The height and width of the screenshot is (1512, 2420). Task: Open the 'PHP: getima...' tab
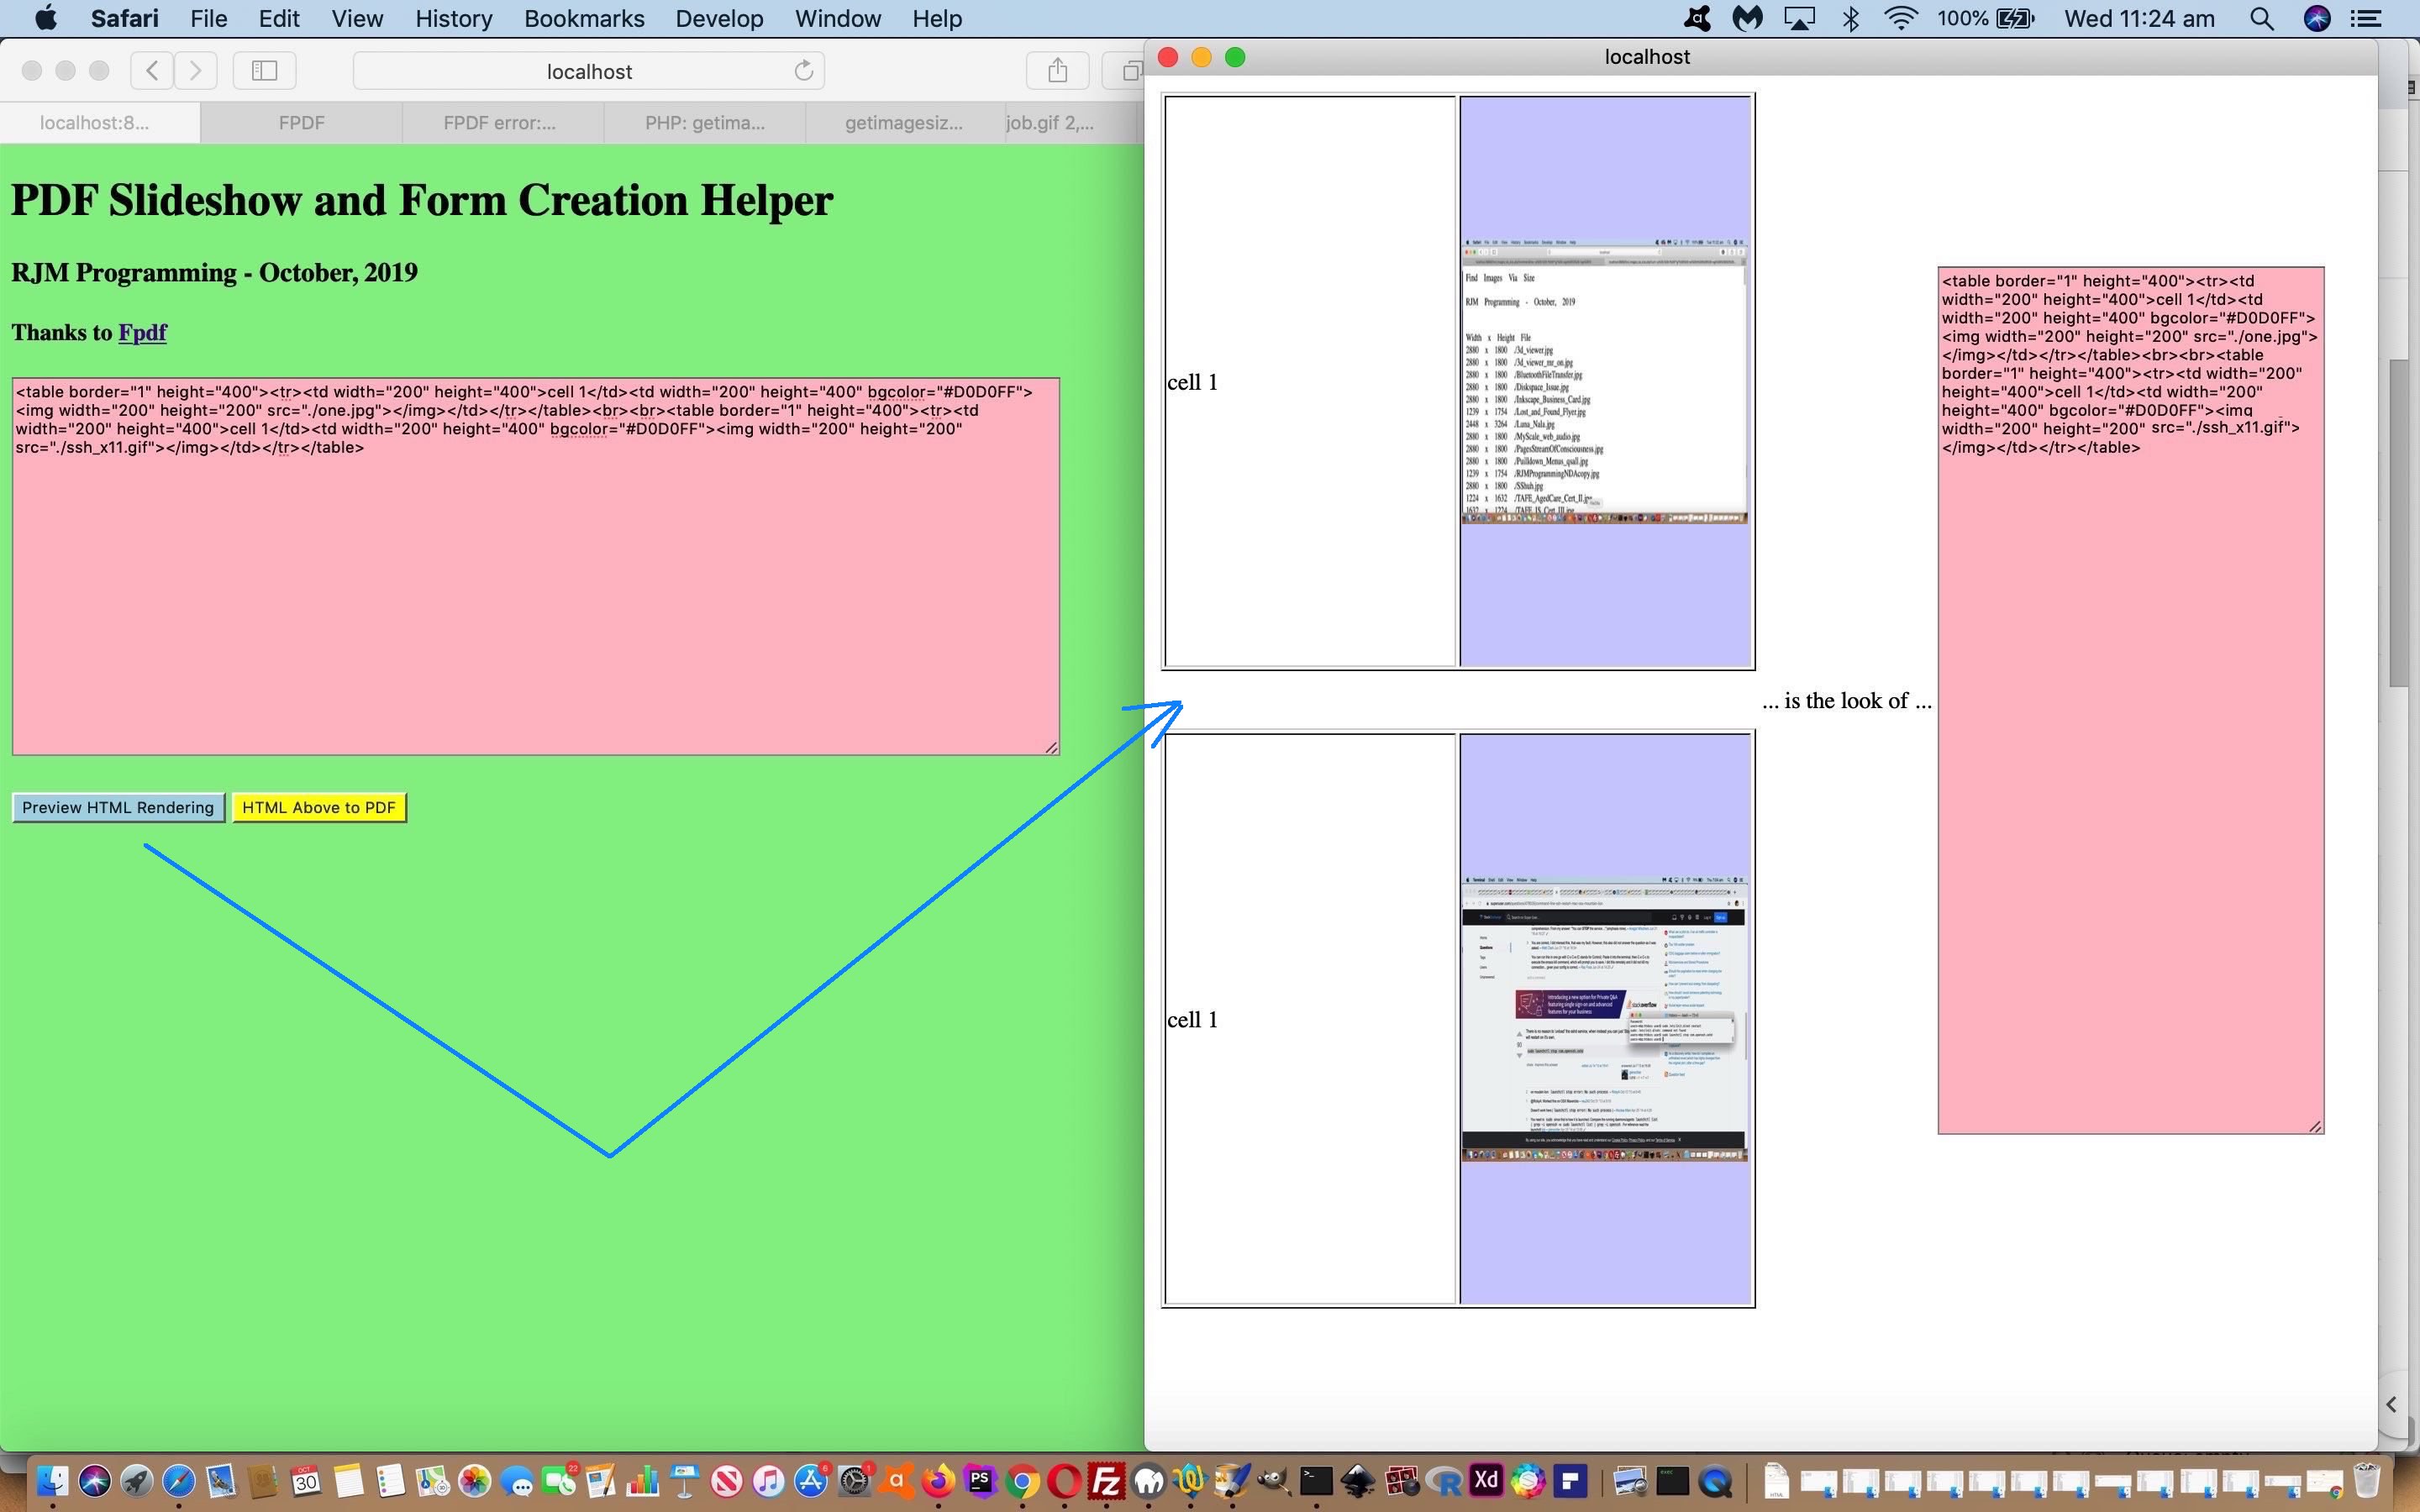pyautogui.click(x=704, y=123)
